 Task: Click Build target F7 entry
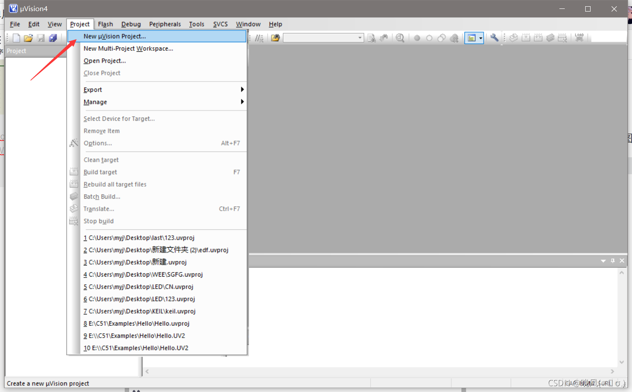(x=157, y=172)
